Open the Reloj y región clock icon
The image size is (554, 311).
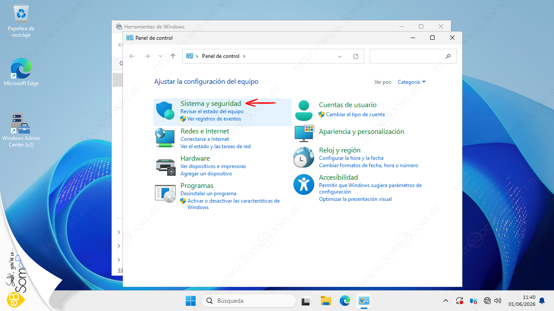(304, 157)
